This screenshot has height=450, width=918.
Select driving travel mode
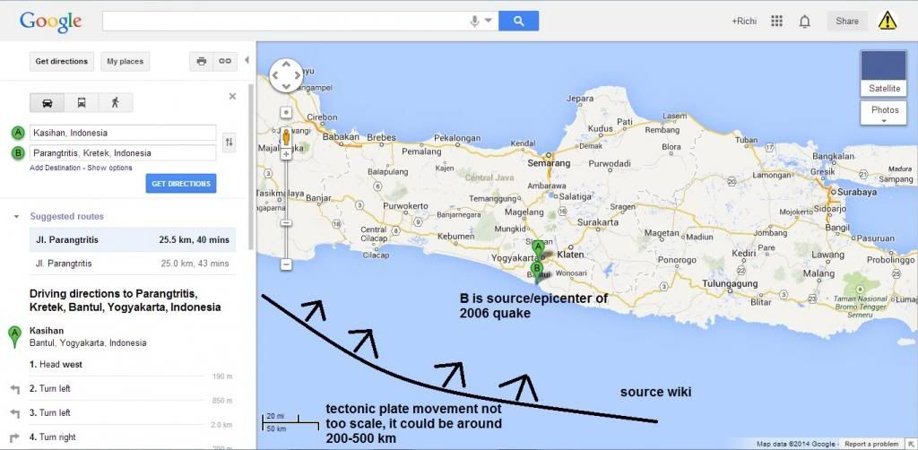(x=48, y=102)
